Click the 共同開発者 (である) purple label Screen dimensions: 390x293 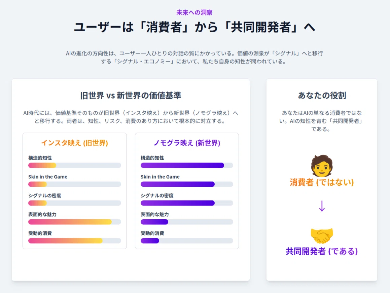pyautogui.click(x=322, y=251)
